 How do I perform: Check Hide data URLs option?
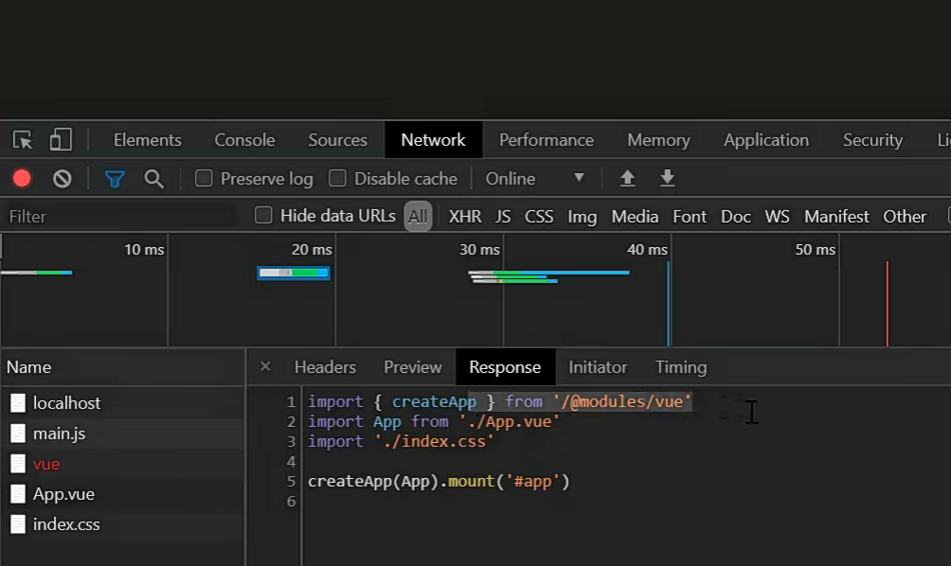tap(264, 216)
